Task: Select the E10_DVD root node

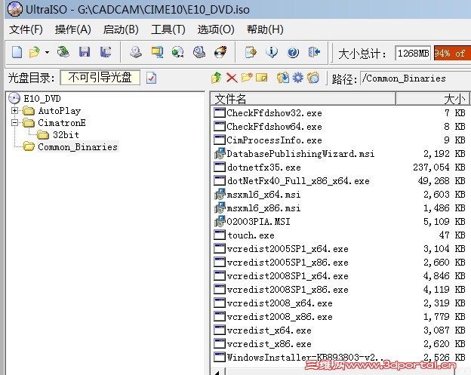Action: click(x=42, y=99)
